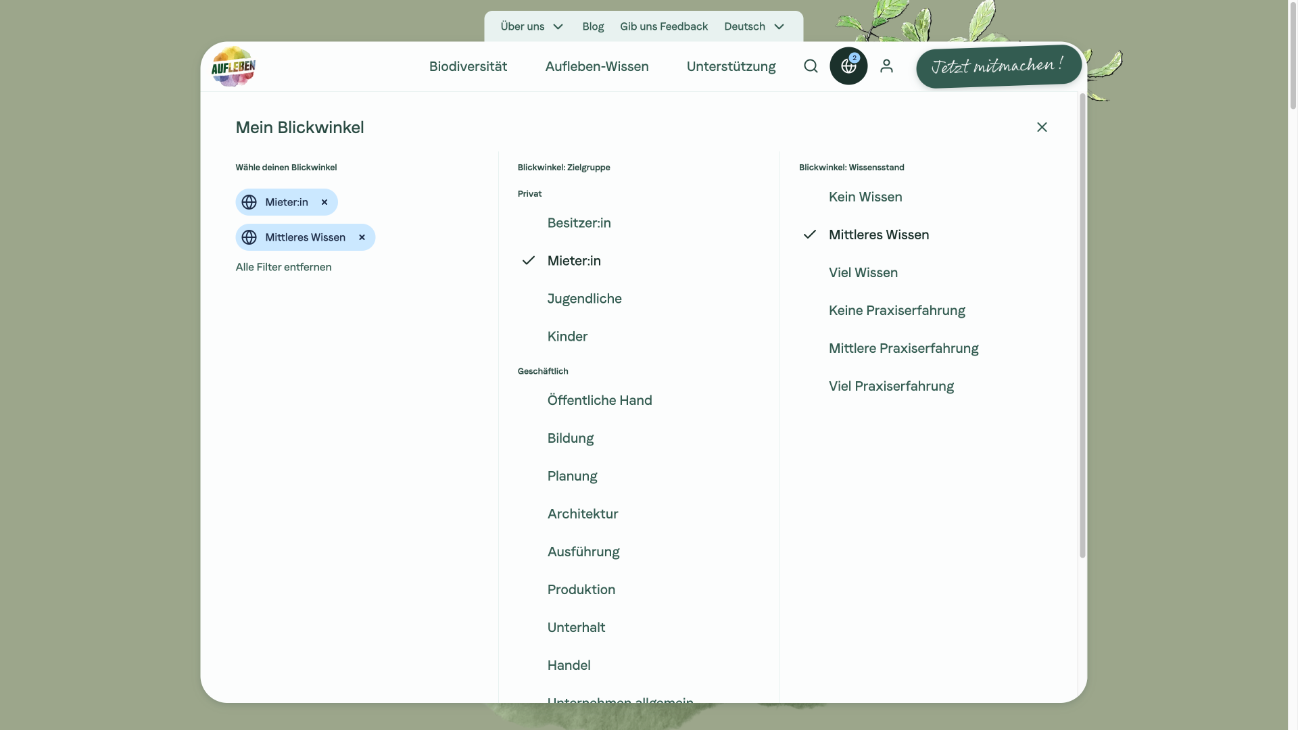The width and height of the screenshot is (1298, 730).
Task: Click the Aufleben logo
Action: point(233,66)
